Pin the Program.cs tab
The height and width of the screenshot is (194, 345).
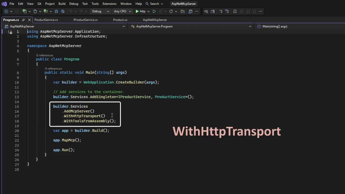[23, 20]
